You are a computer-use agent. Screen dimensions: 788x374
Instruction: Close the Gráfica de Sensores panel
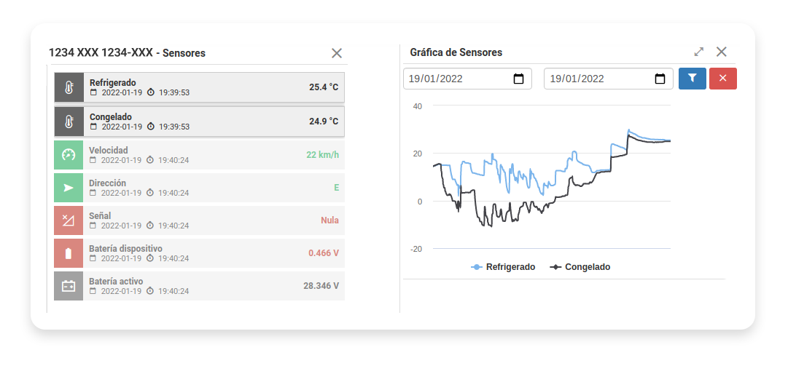[721, 52]
